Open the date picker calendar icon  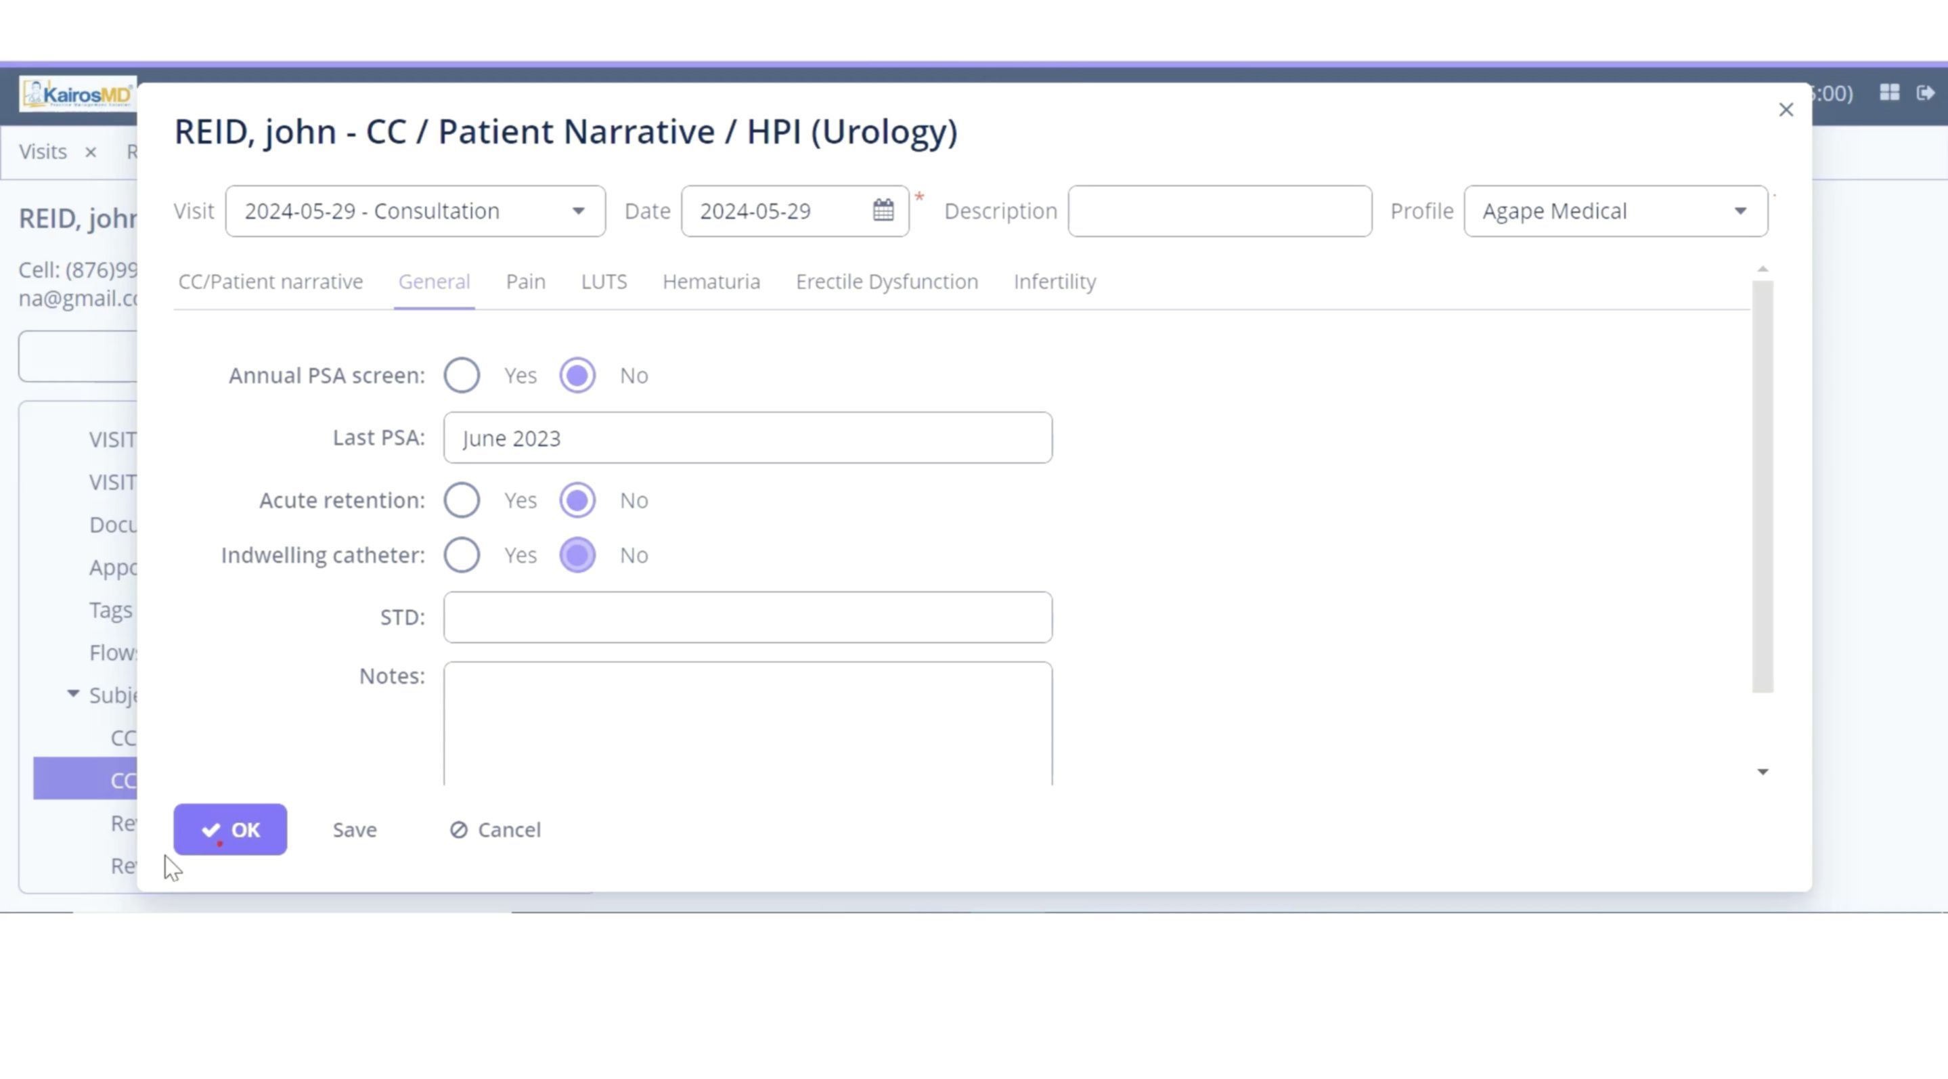coord(883,211)
